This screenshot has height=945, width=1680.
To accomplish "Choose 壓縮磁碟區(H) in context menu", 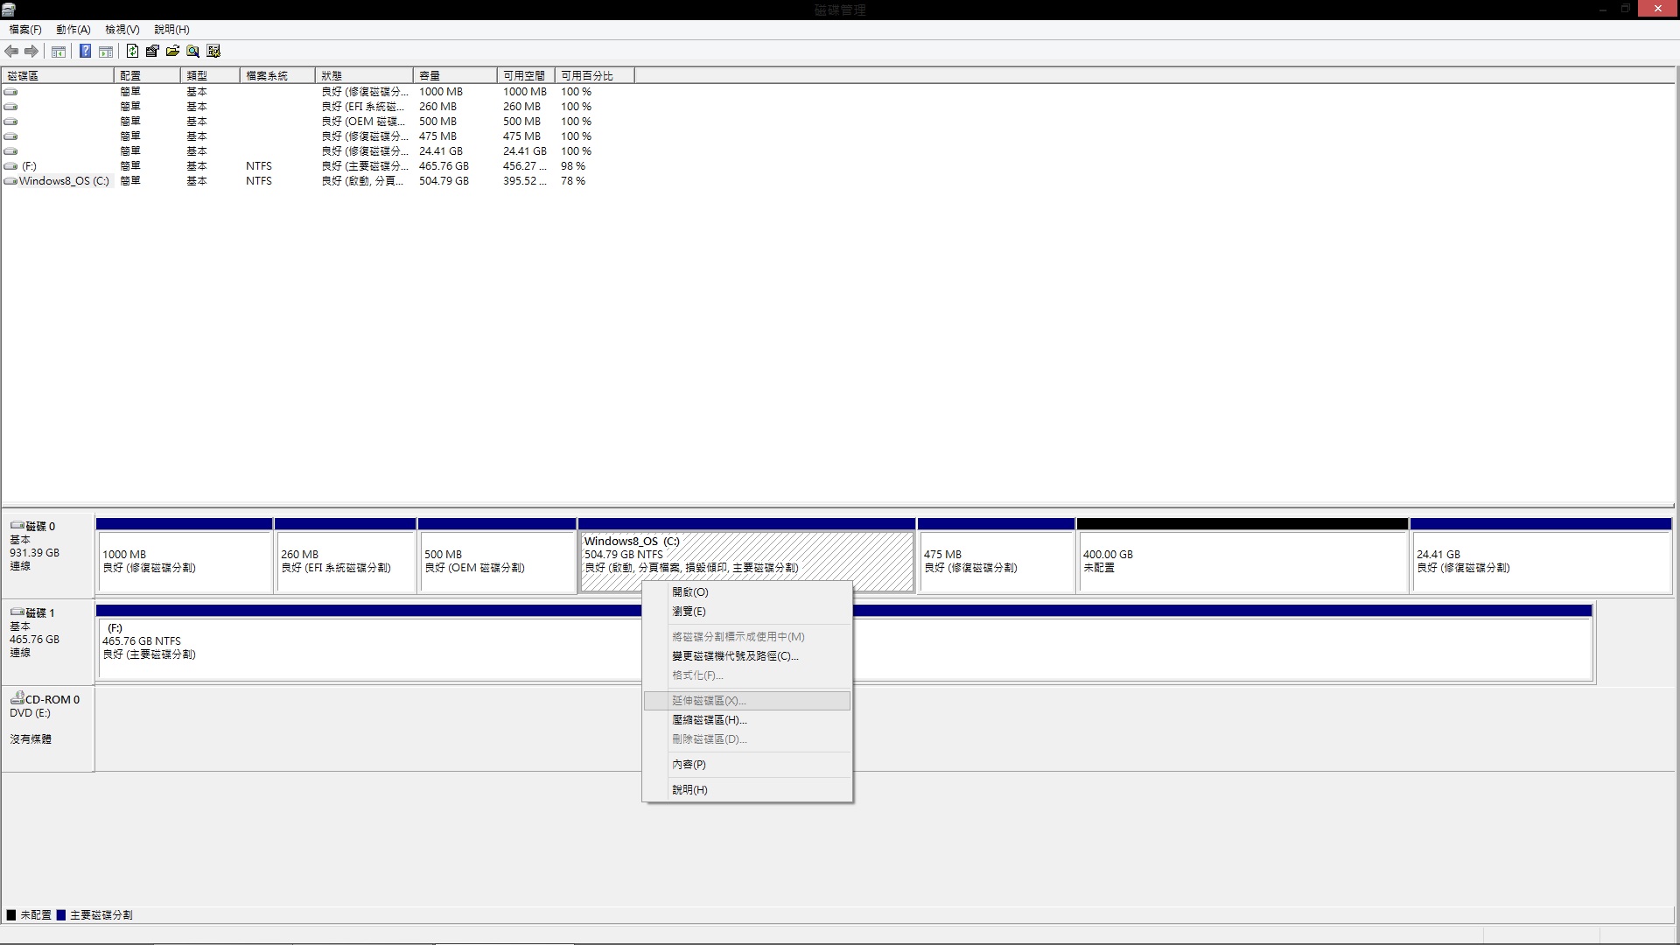I will (x=709, y=720).
